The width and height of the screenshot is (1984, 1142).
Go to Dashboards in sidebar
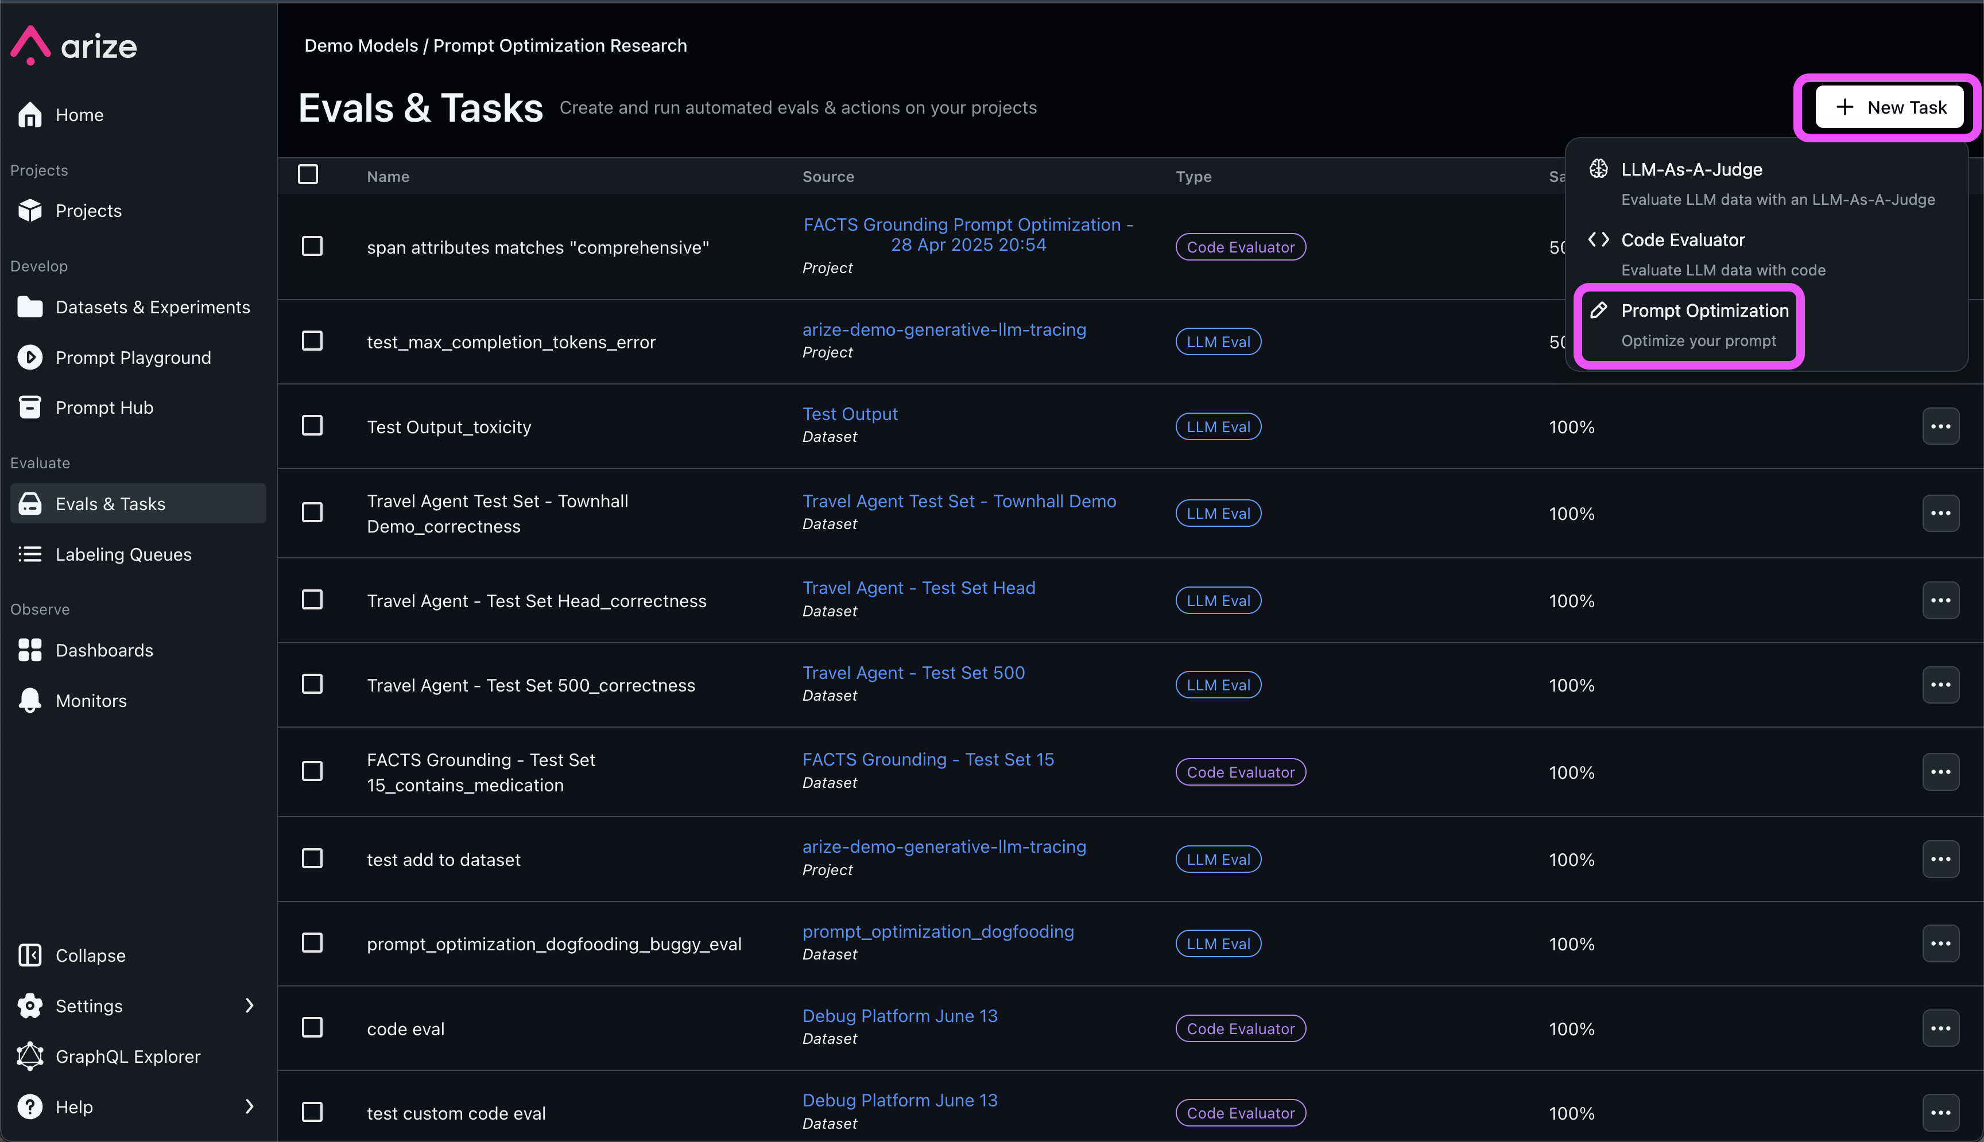pos(138,650)
